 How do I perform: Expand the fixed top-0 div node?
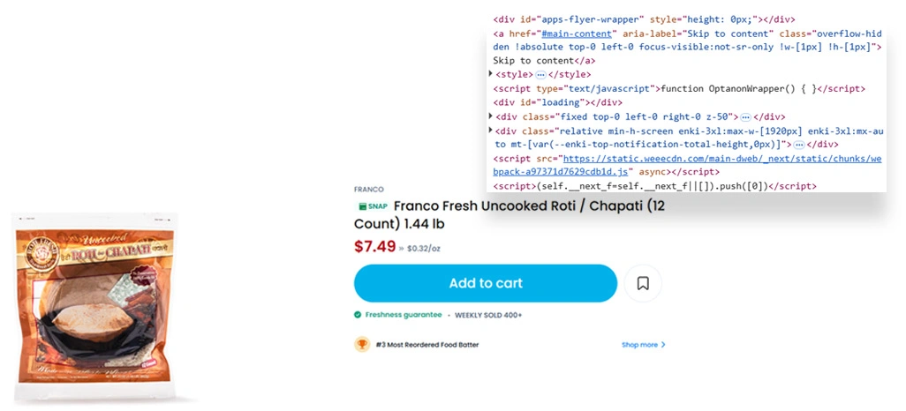click(491, 116)
